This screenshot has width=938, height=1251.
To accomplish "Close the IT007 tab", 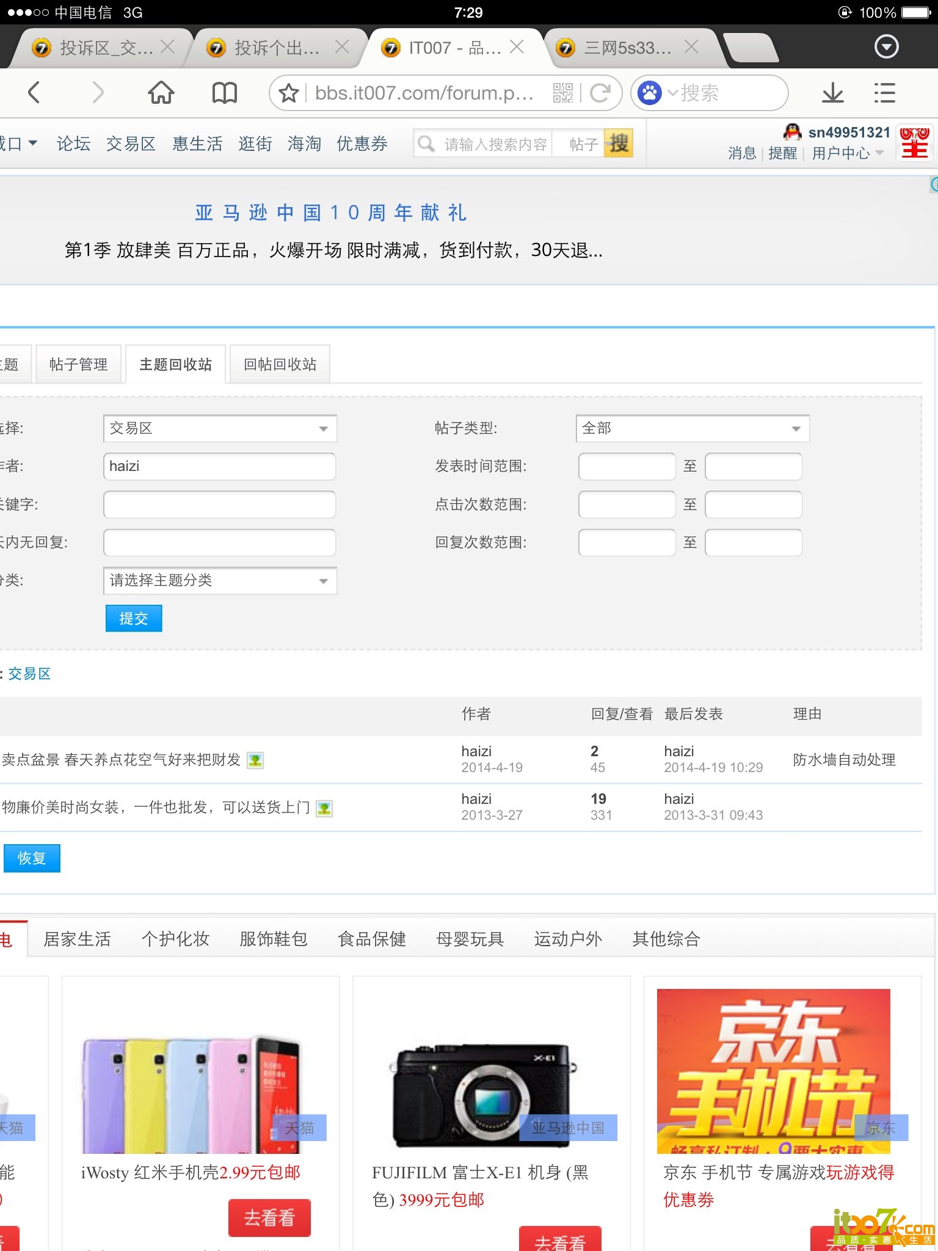I will coord(517,47).
